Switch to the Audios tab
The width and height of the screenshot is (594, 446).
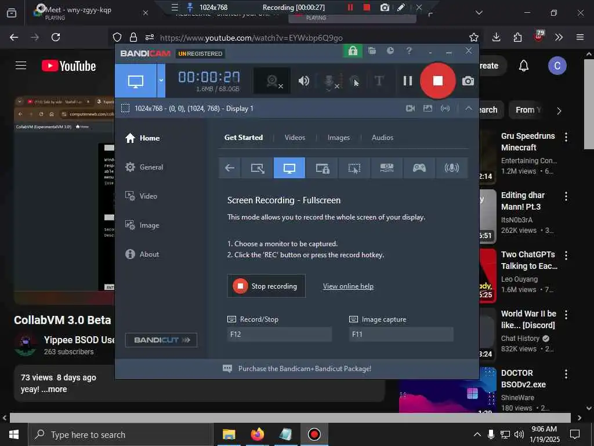coord(382,138)
